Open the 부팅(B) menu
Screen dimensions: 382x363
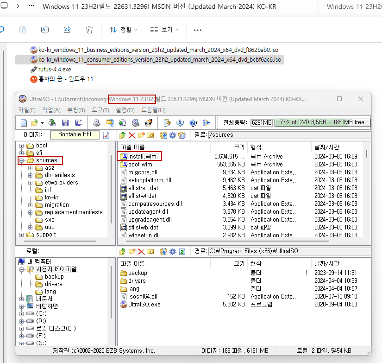point(76,110)
